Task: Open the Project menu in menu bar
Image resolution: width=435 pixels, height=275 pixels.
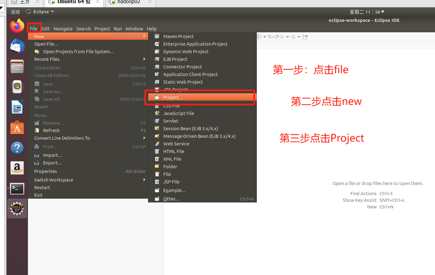Action: (102, 29)
